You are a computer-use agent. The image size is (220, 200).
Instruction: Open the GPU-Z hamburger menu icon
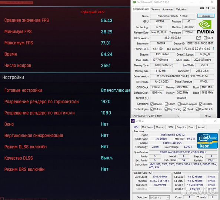[214, 8]
